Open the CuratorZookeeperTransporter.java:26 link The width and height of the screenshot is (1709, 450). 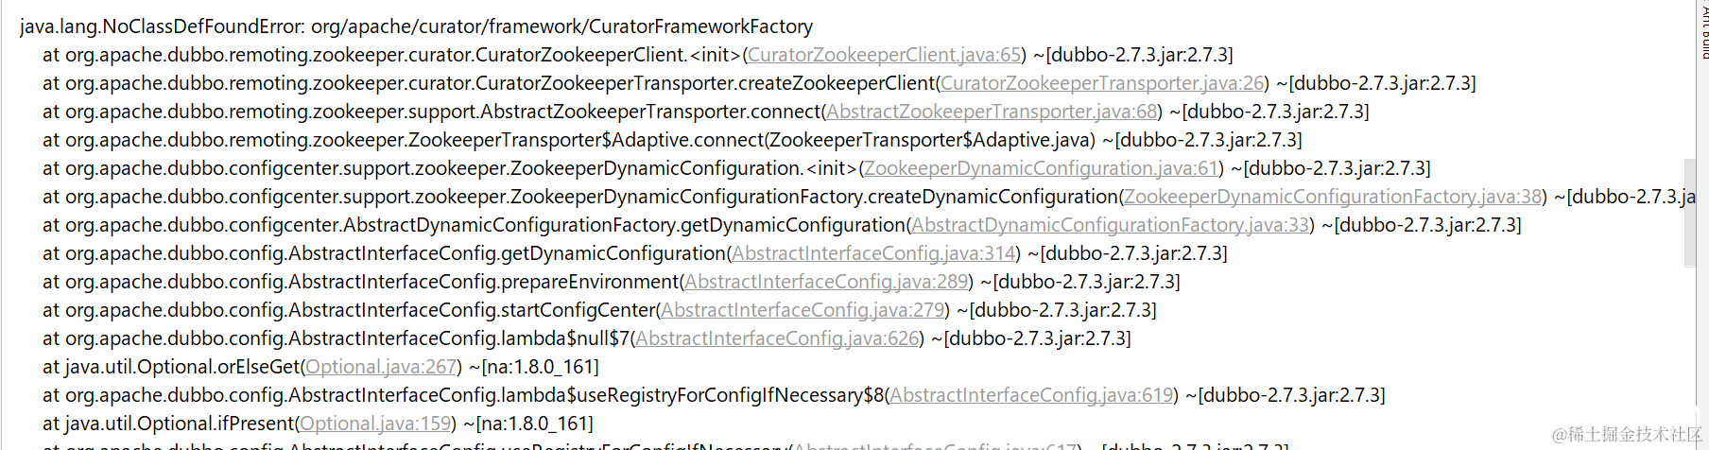click(1102, 83)
